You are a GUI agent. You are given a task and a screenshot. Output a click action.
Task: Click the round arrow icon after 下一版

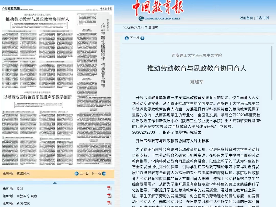[x=104, y=174]
